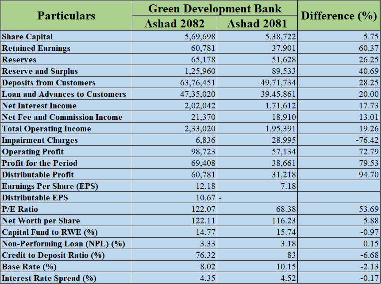The image size is (381, 284).
Task: Select Capital Fund to RWE (%) label
Action: pyautogui.click(x=50, y=232)
